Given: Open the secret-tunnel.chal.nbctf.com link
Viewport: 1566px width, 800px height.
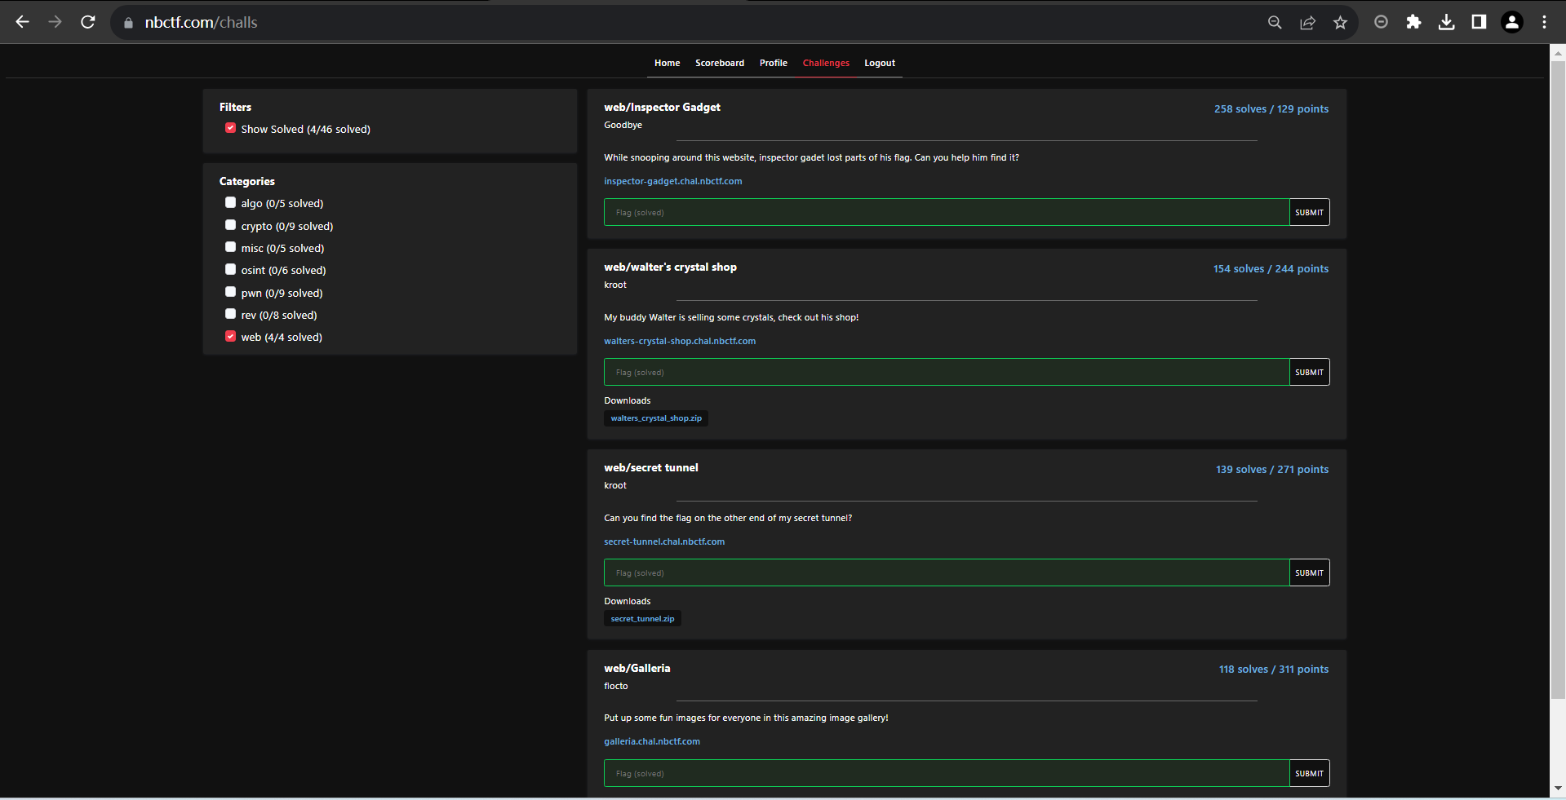Looking at the screenshot, I should coord(664,541).
